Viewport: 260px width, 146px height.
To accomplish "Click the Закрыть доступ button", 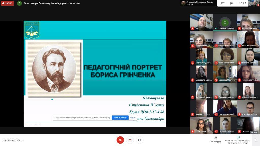I will coord(120,118).
